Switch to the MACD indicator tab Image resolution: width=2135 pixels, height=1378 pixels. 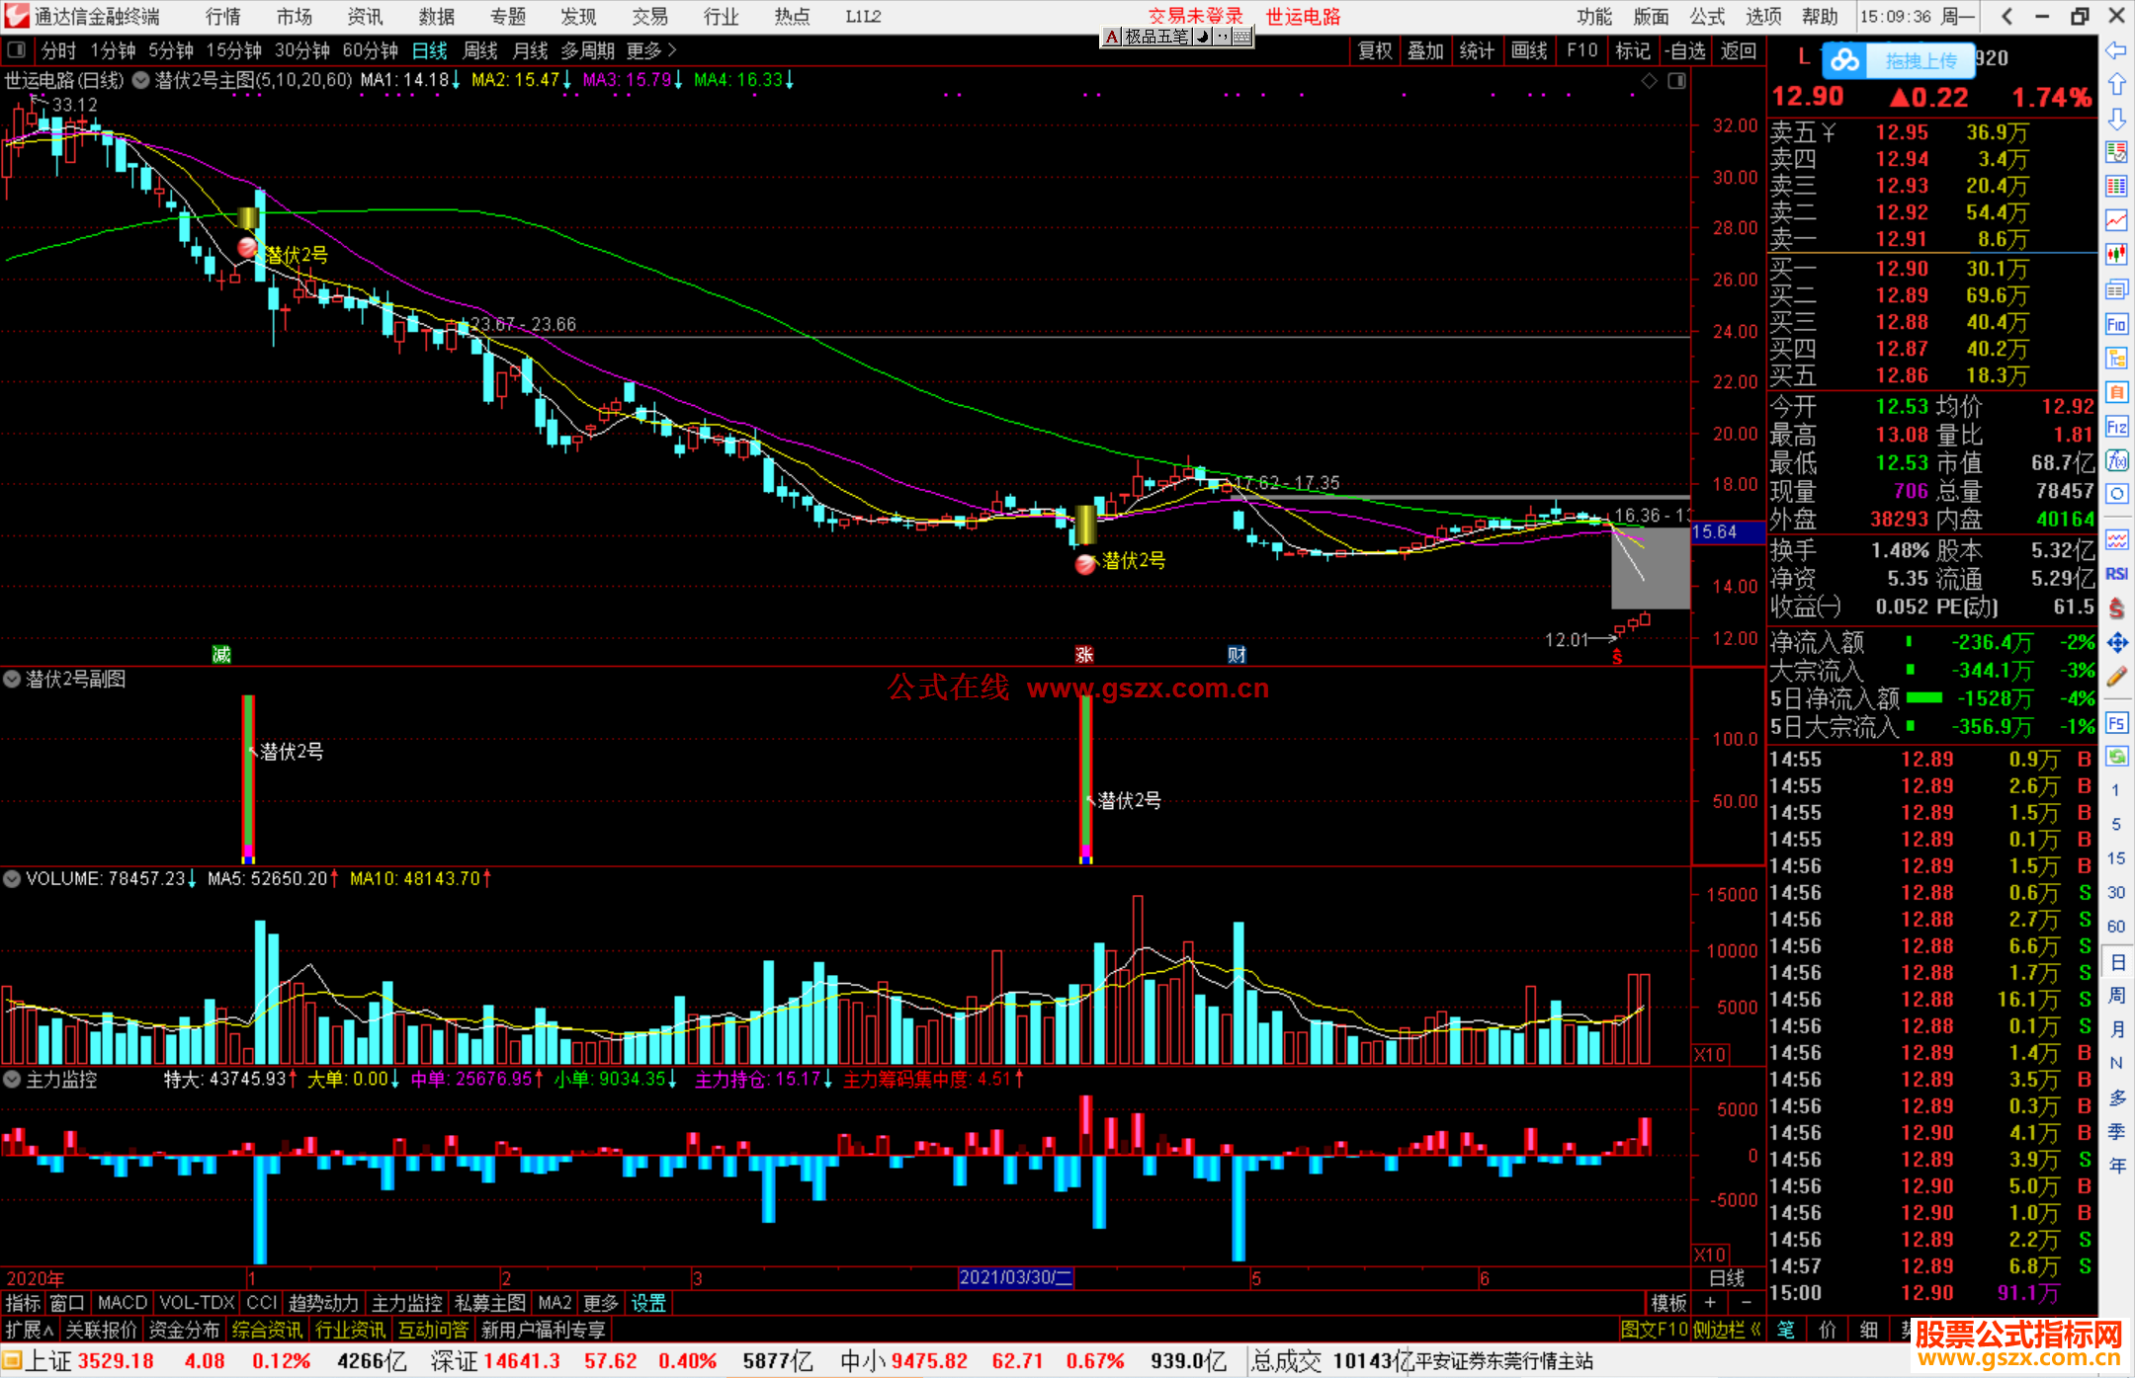(x=123, y=1303)
